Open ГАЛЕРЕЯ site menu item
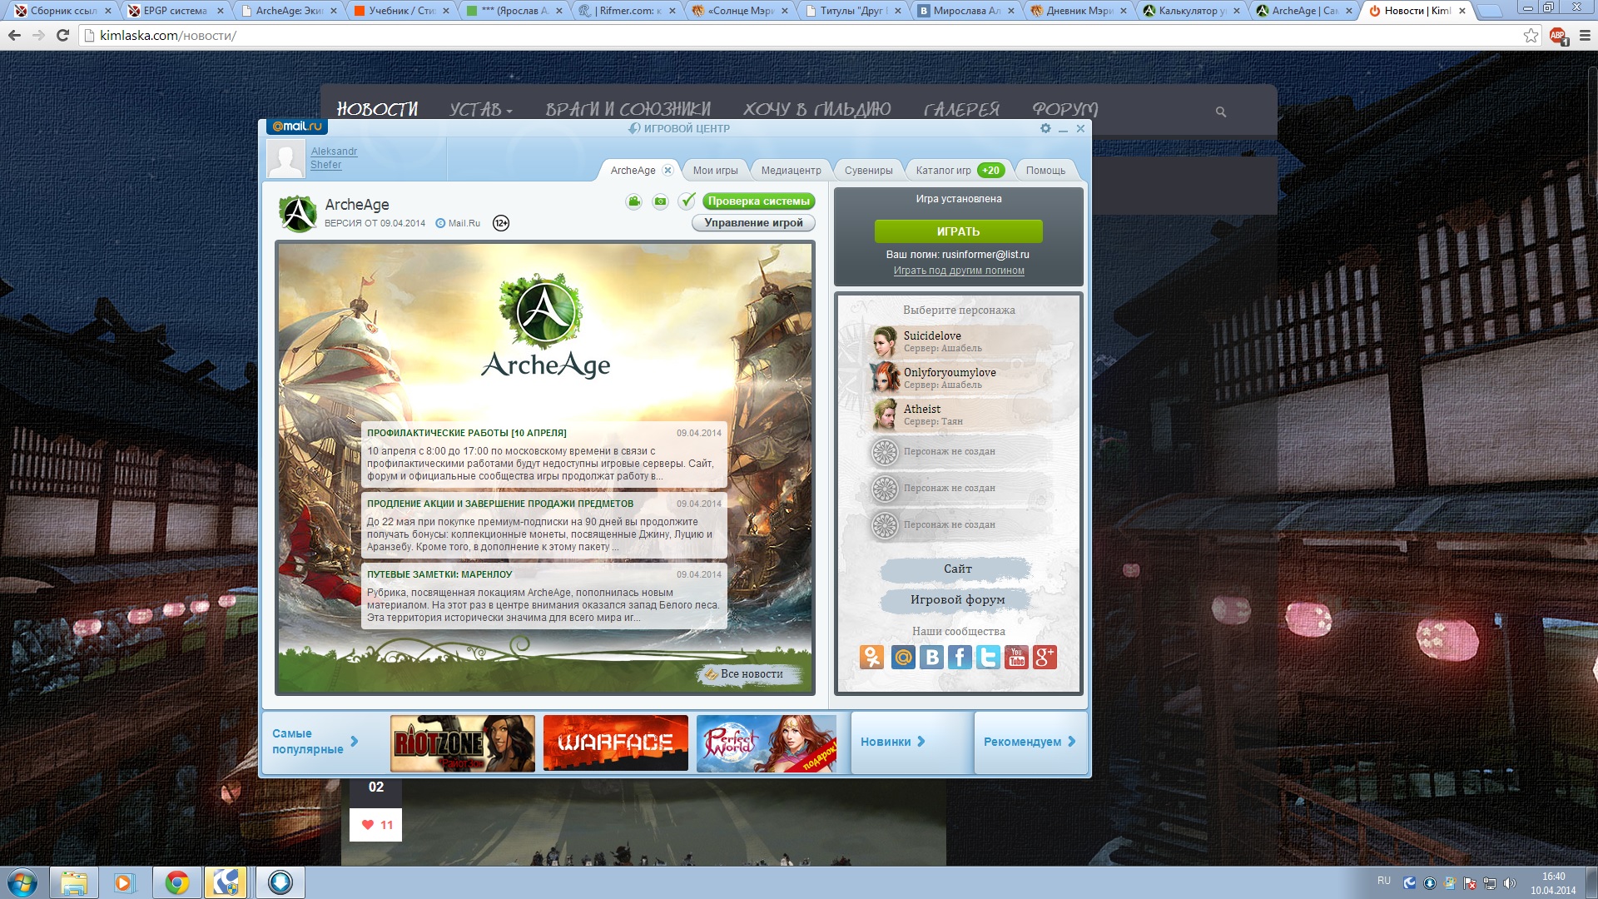 tap(962, 109)
